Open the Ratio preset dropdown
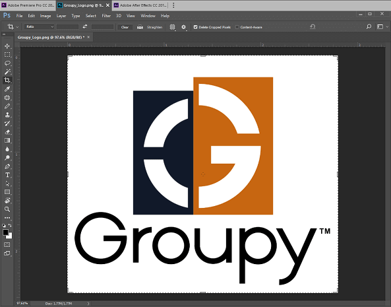Image resolution: width=391 pixels, height=307 pixels. [x=40, y=26]
